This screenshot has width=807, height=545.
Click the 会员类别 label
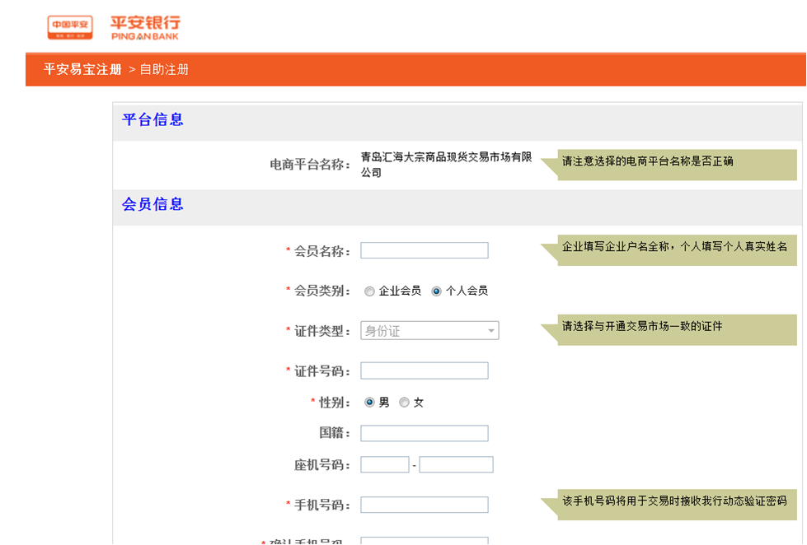pyautogui.click(x=322, y=291)
